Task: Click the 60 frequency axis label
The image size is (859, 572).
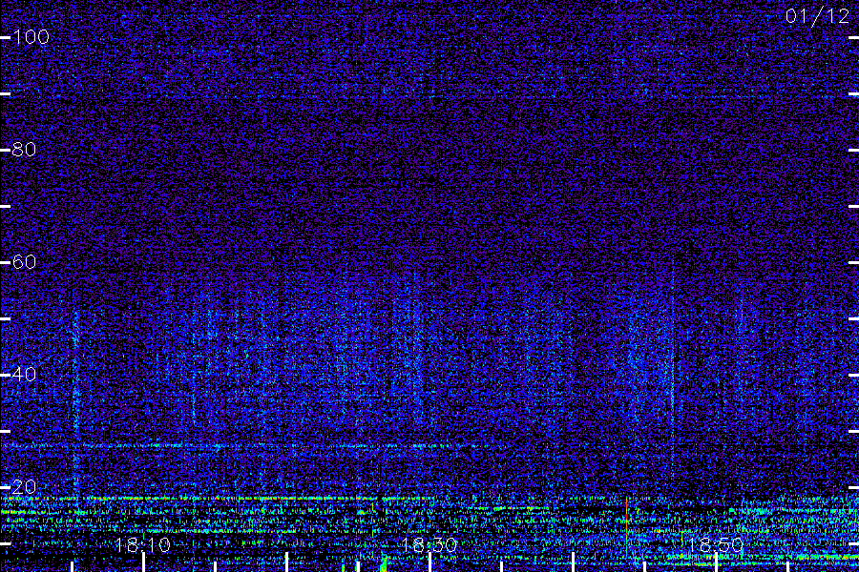Action: click(x=24, y=261)
